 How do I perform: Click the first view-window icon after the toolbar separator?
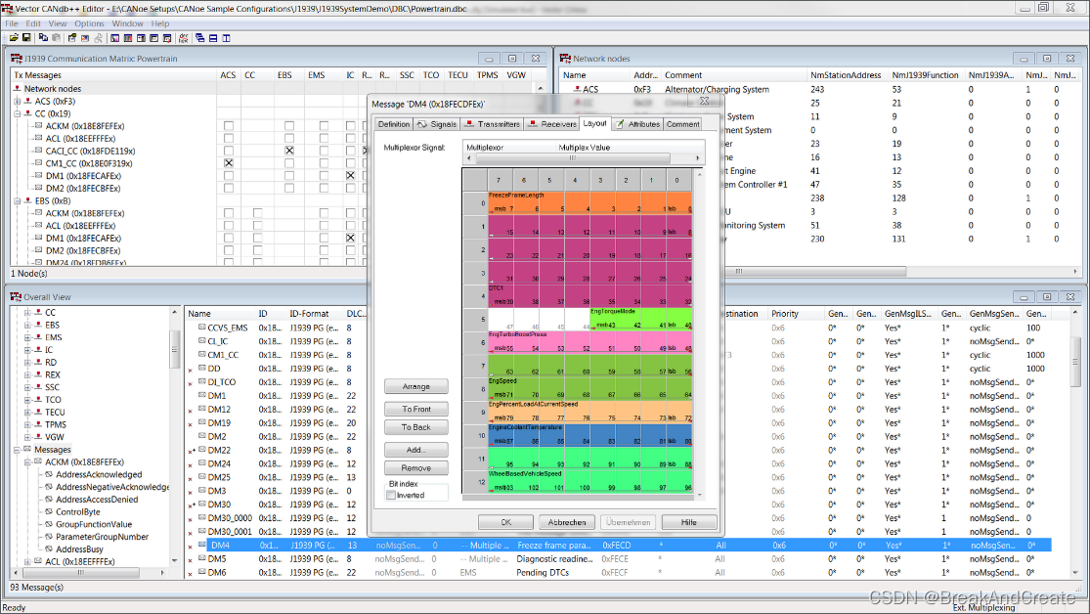pos(114,38)
